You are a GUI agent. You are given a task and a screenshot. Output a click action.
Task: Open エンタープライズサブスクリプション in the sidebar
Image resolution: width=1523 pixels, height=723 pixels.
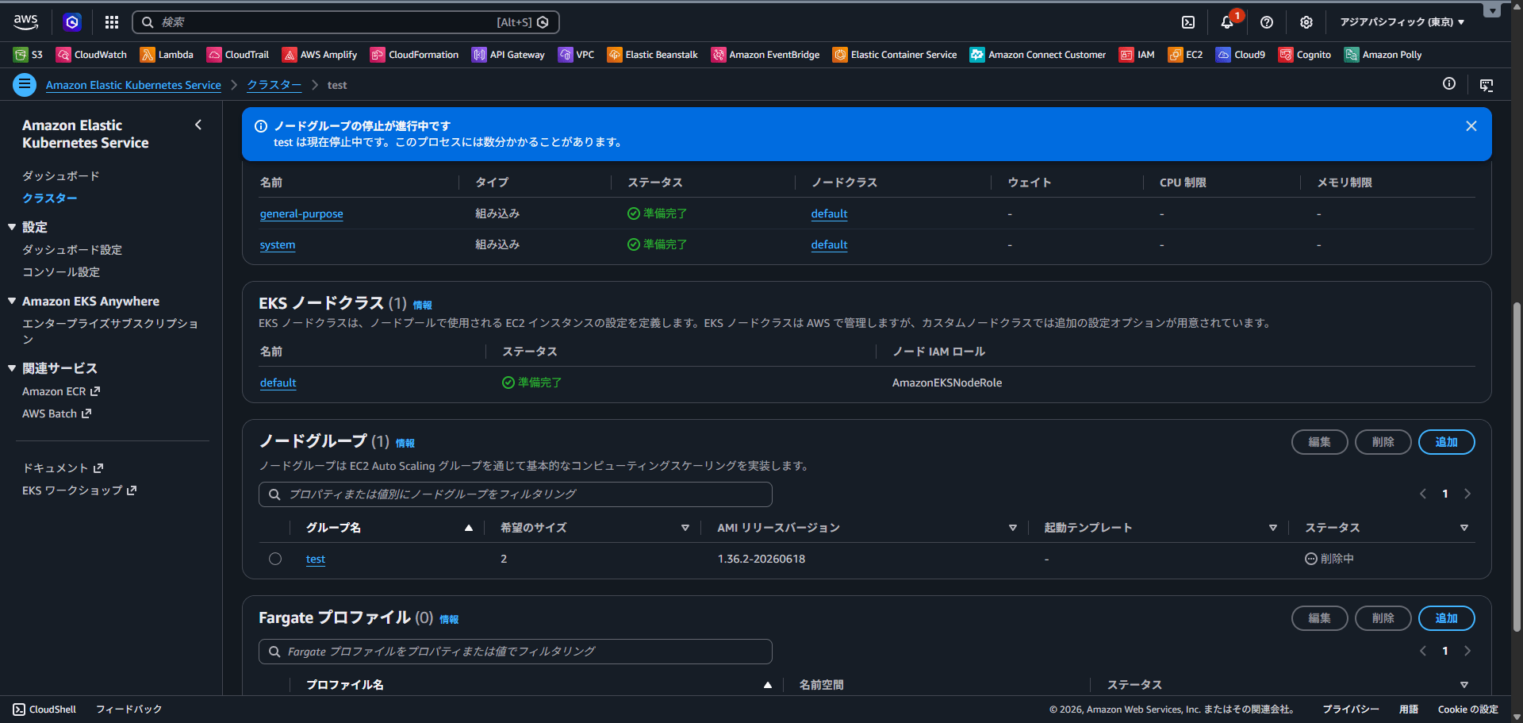[110, 331]
